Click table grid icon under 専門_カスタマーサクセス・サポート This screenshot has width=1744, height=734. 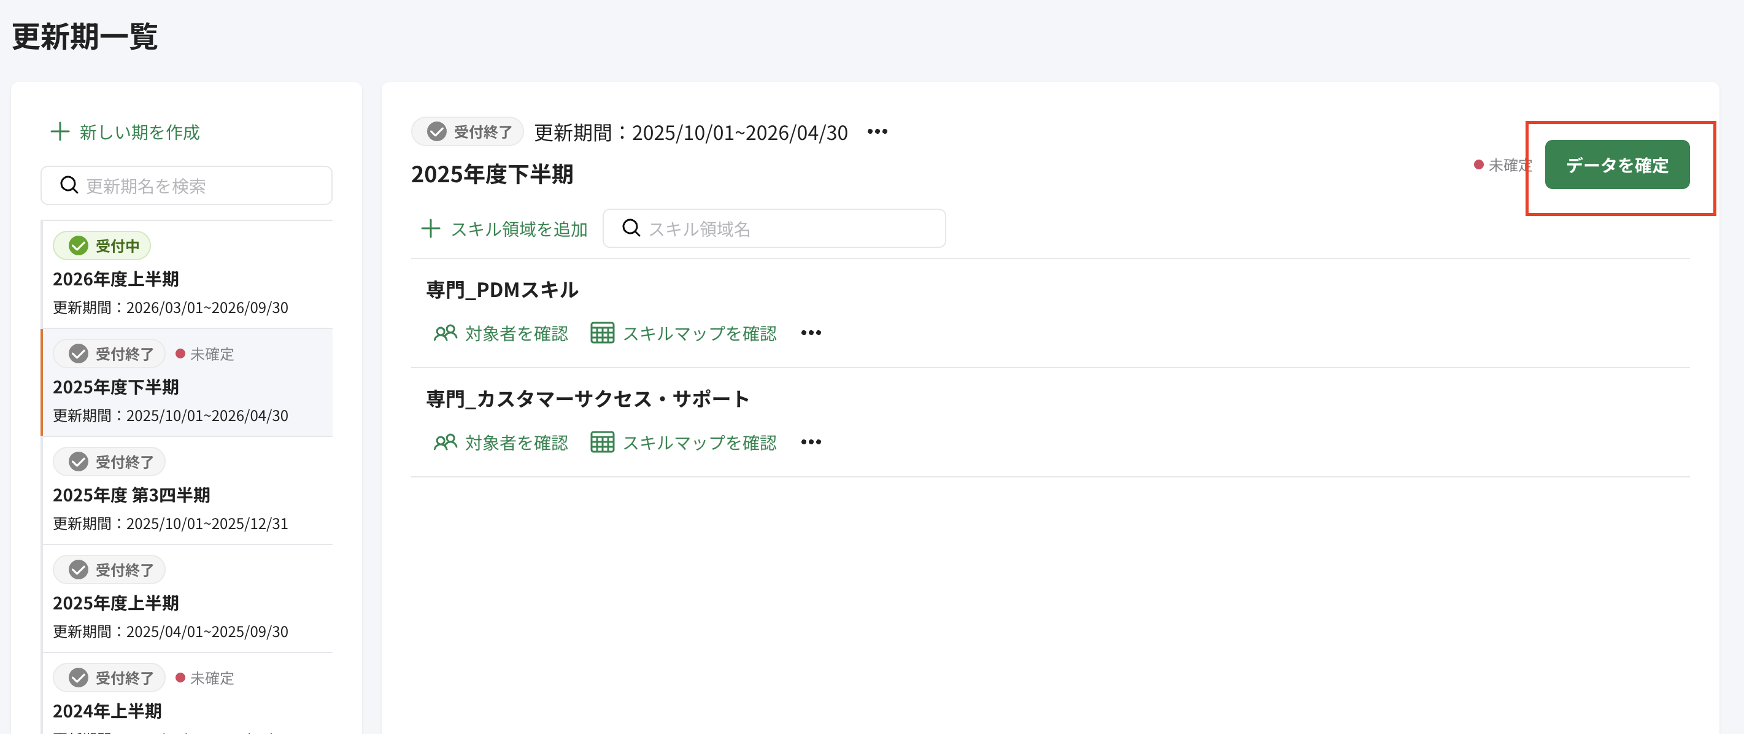point(603,441)
